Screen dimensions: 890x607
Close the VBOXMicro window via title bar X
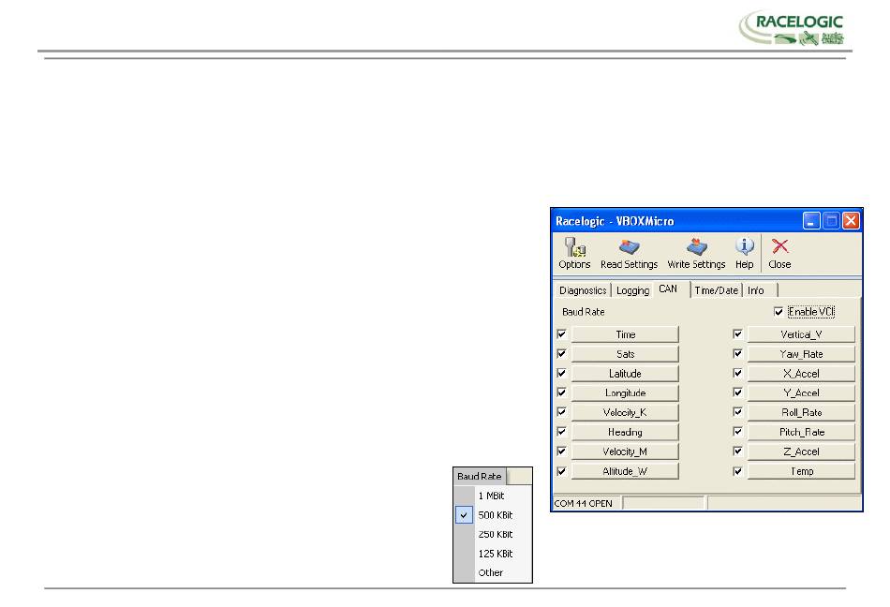pos(851,221)
